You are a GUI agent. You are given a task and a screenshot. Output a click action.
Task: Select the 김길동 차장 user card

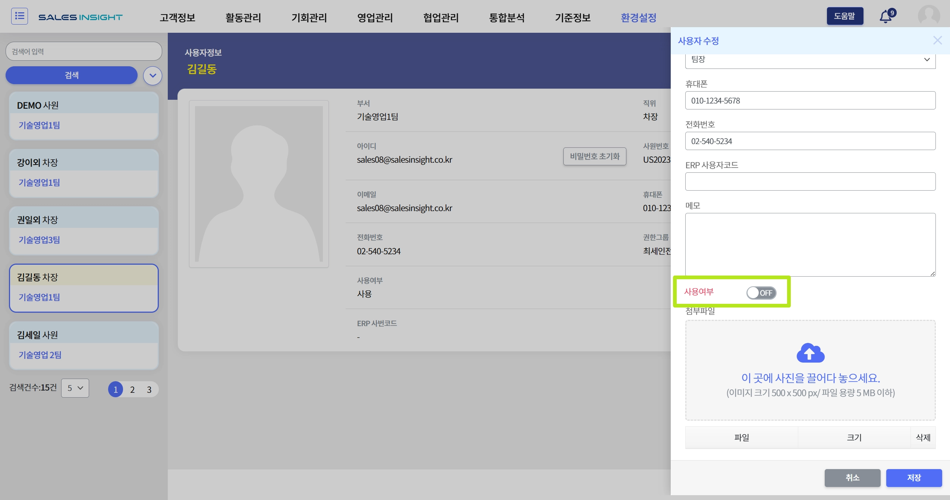coord(84,288)
